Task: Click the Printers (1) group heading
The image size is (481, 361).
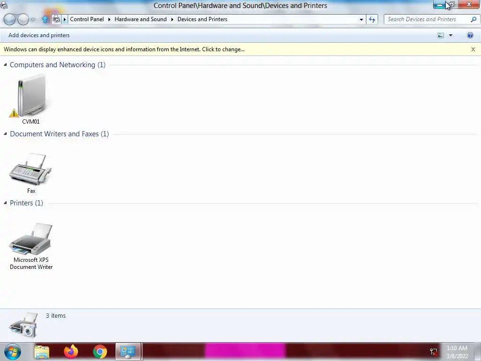Action: [26, 203]
